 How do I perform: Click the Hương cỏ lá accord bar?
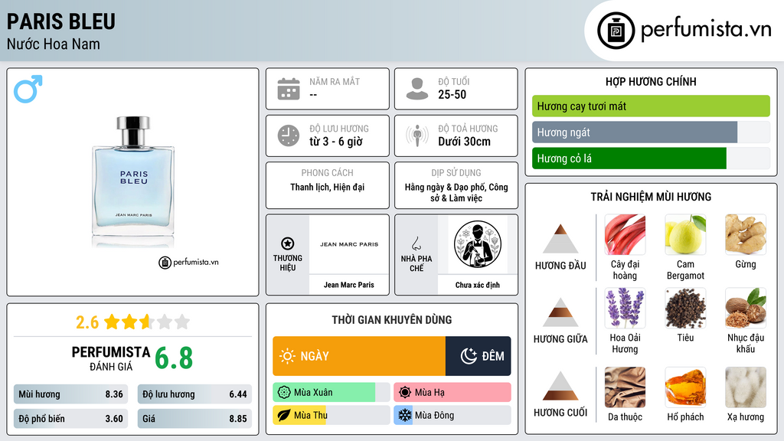pyautogui.click(x=651, y=158)
